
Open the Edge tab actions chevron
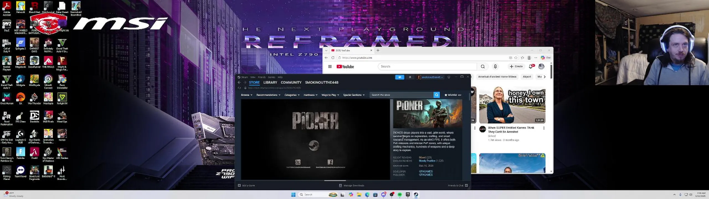click(326, 50)
